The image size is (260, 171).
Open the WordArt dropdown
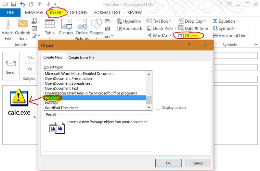tap(160, 36)
